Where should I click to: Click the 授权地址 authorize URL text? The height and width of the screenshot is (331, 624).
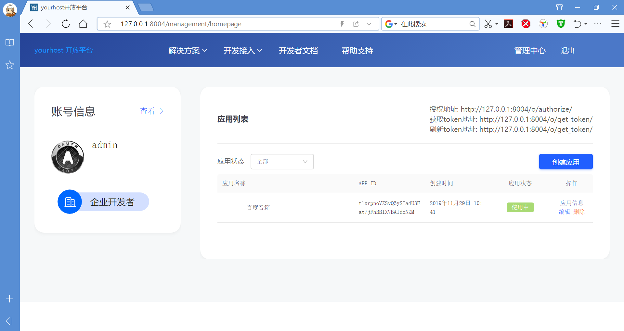[x=500, y=109]
